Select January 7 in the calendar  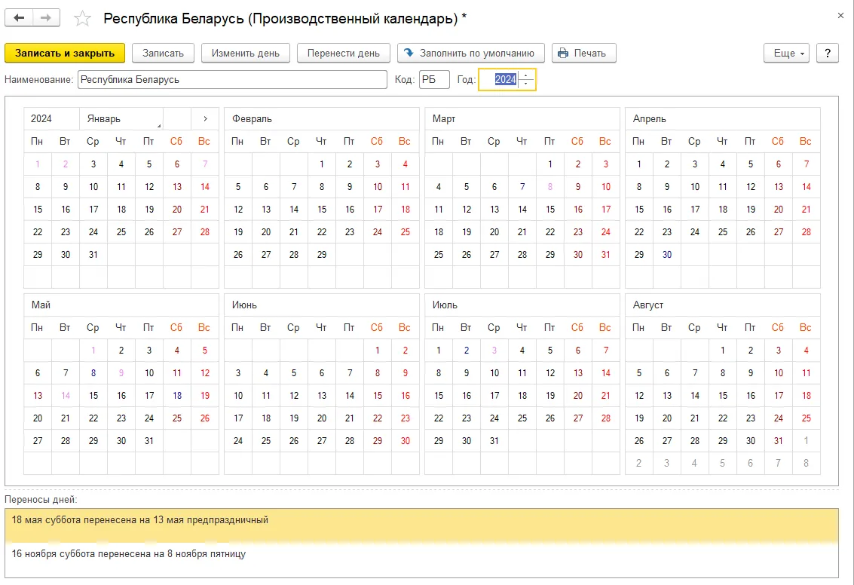205,164
